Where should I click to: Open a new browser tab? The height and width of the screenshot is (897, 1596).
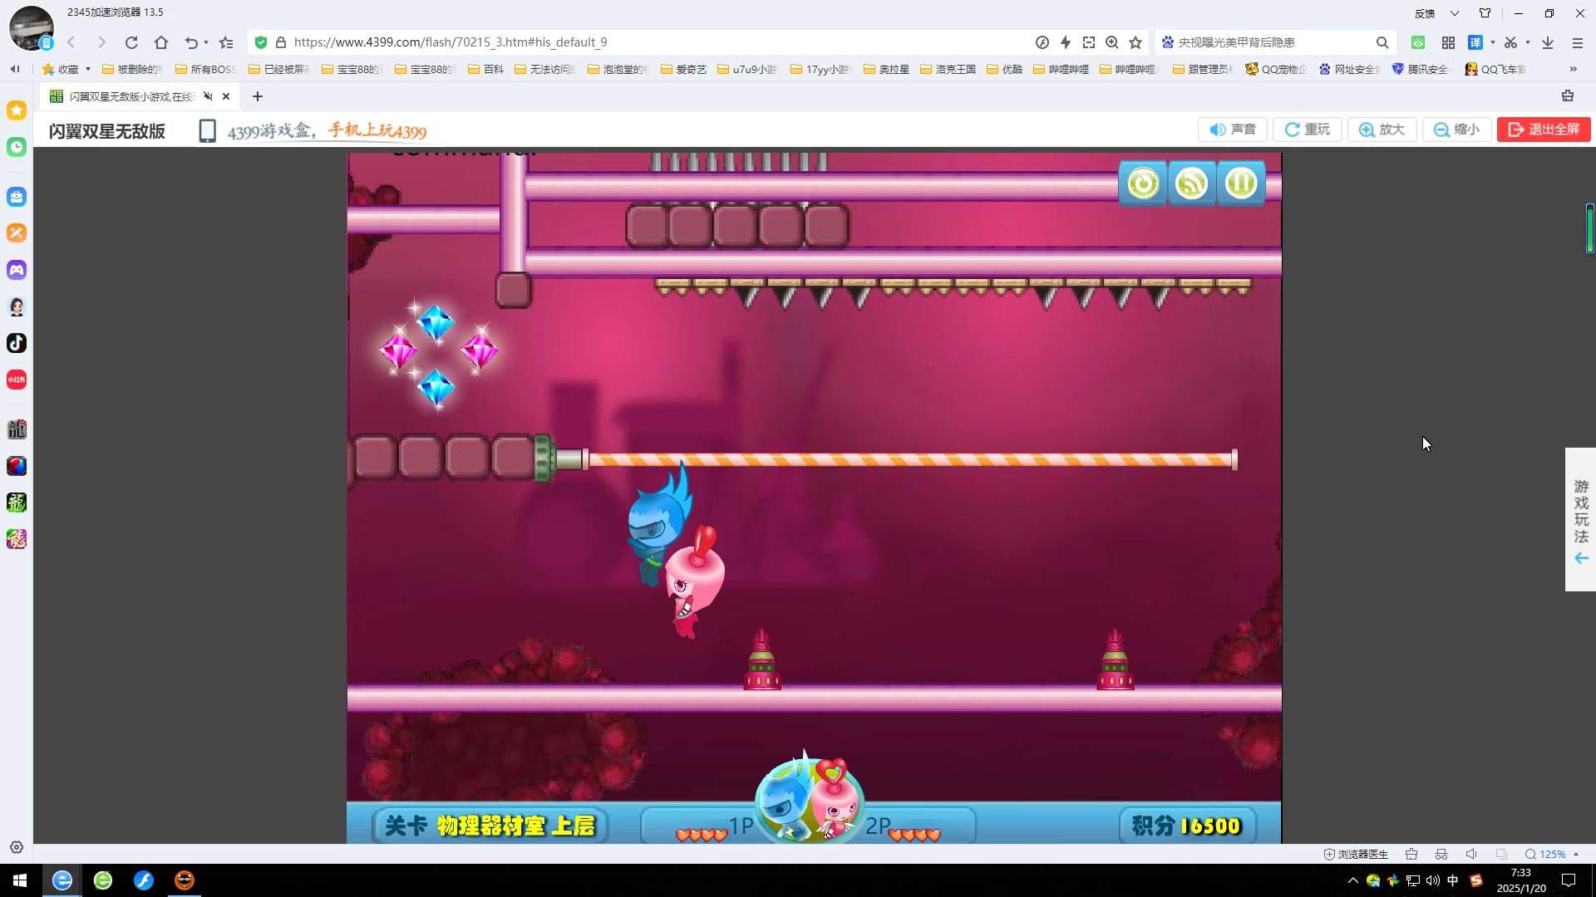(258, 96)
